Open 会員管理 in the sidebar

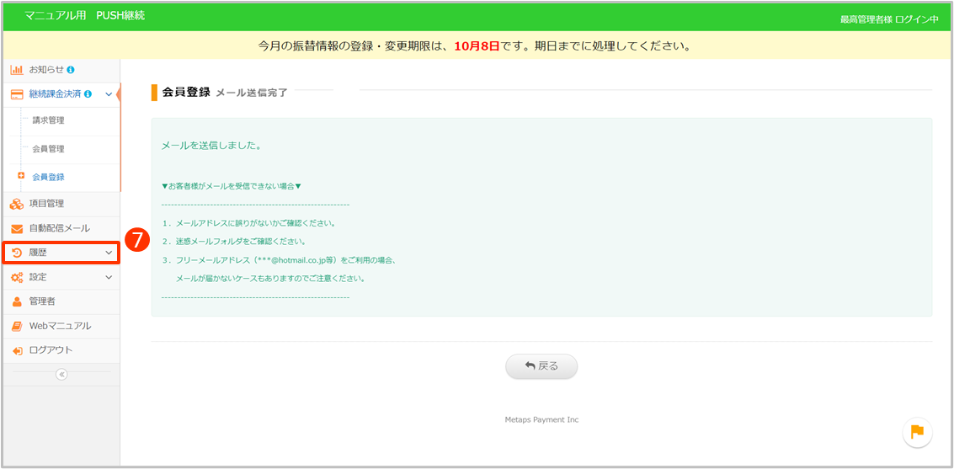pyautogui.click(x=48, y=149)
